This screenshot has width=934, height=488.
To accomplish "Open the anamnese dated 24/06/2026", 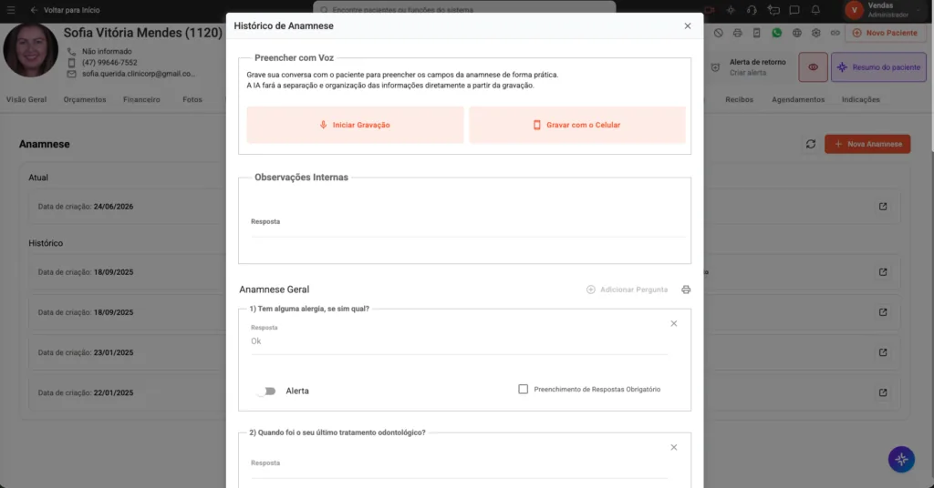I will pyautogui.click(x=883, y=207).
